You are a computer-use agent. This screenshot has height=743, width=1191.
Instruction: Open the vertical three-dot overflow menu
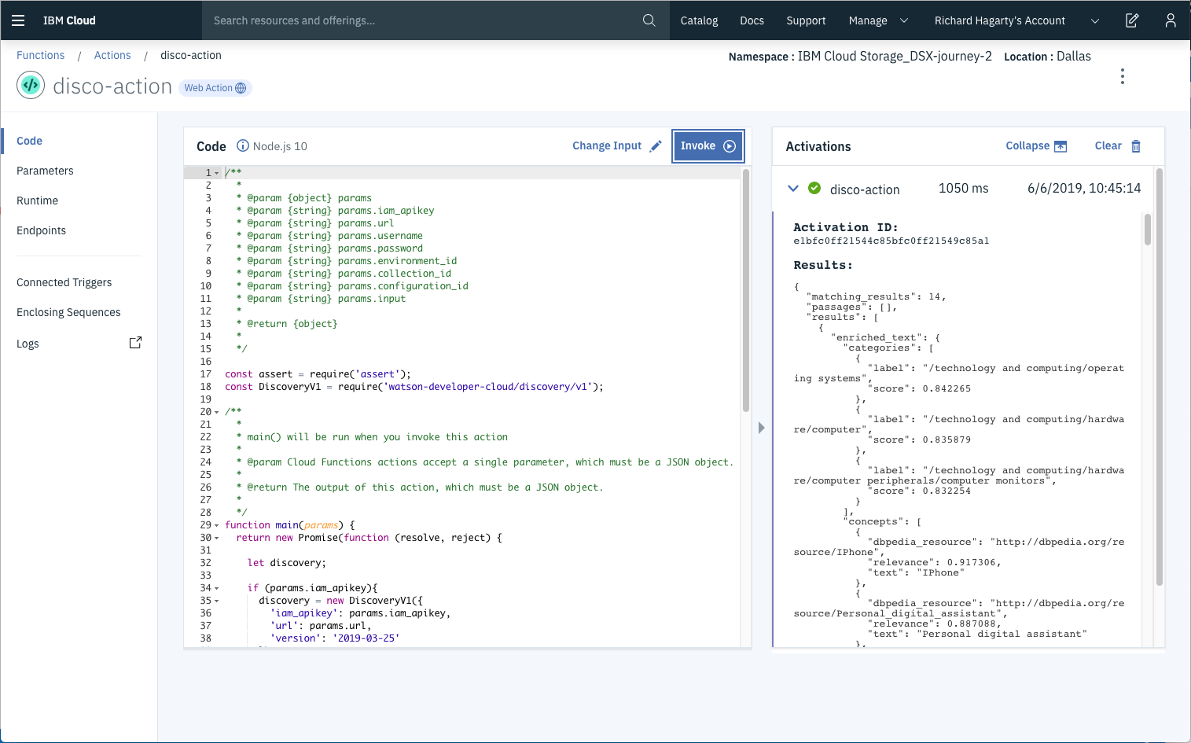[x=1123, y=76]
